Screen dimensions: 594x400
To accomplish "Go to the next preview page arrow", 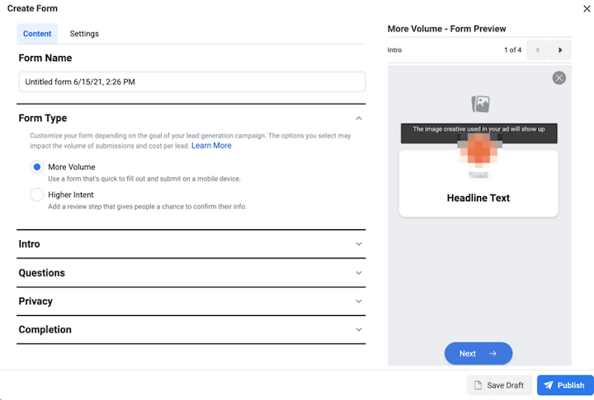I will tap(560, 50).
